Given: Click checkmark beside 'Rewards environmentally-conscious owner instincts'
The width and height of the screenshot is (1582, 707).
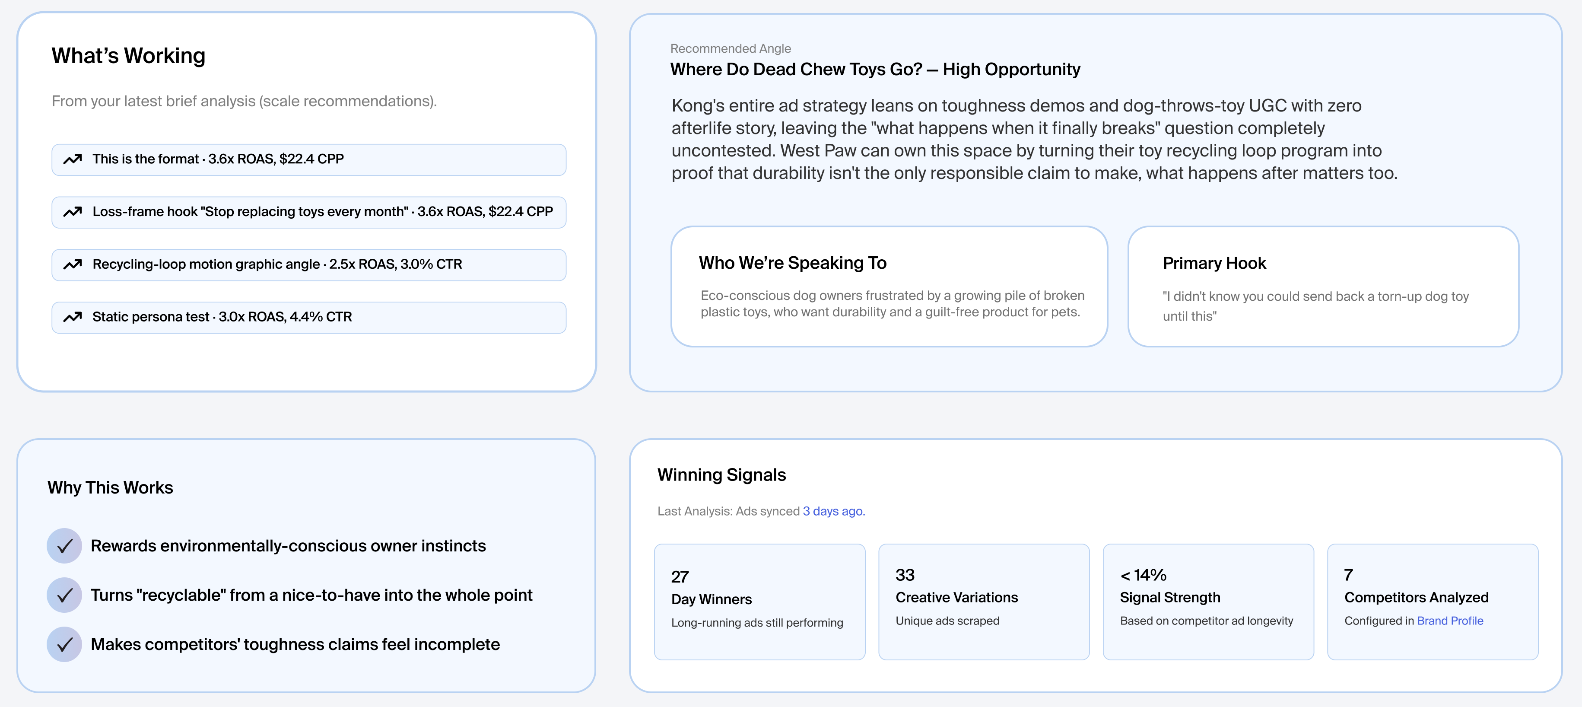Looking at the screenshot, I should pyautogui.click(x=64, y=545).
